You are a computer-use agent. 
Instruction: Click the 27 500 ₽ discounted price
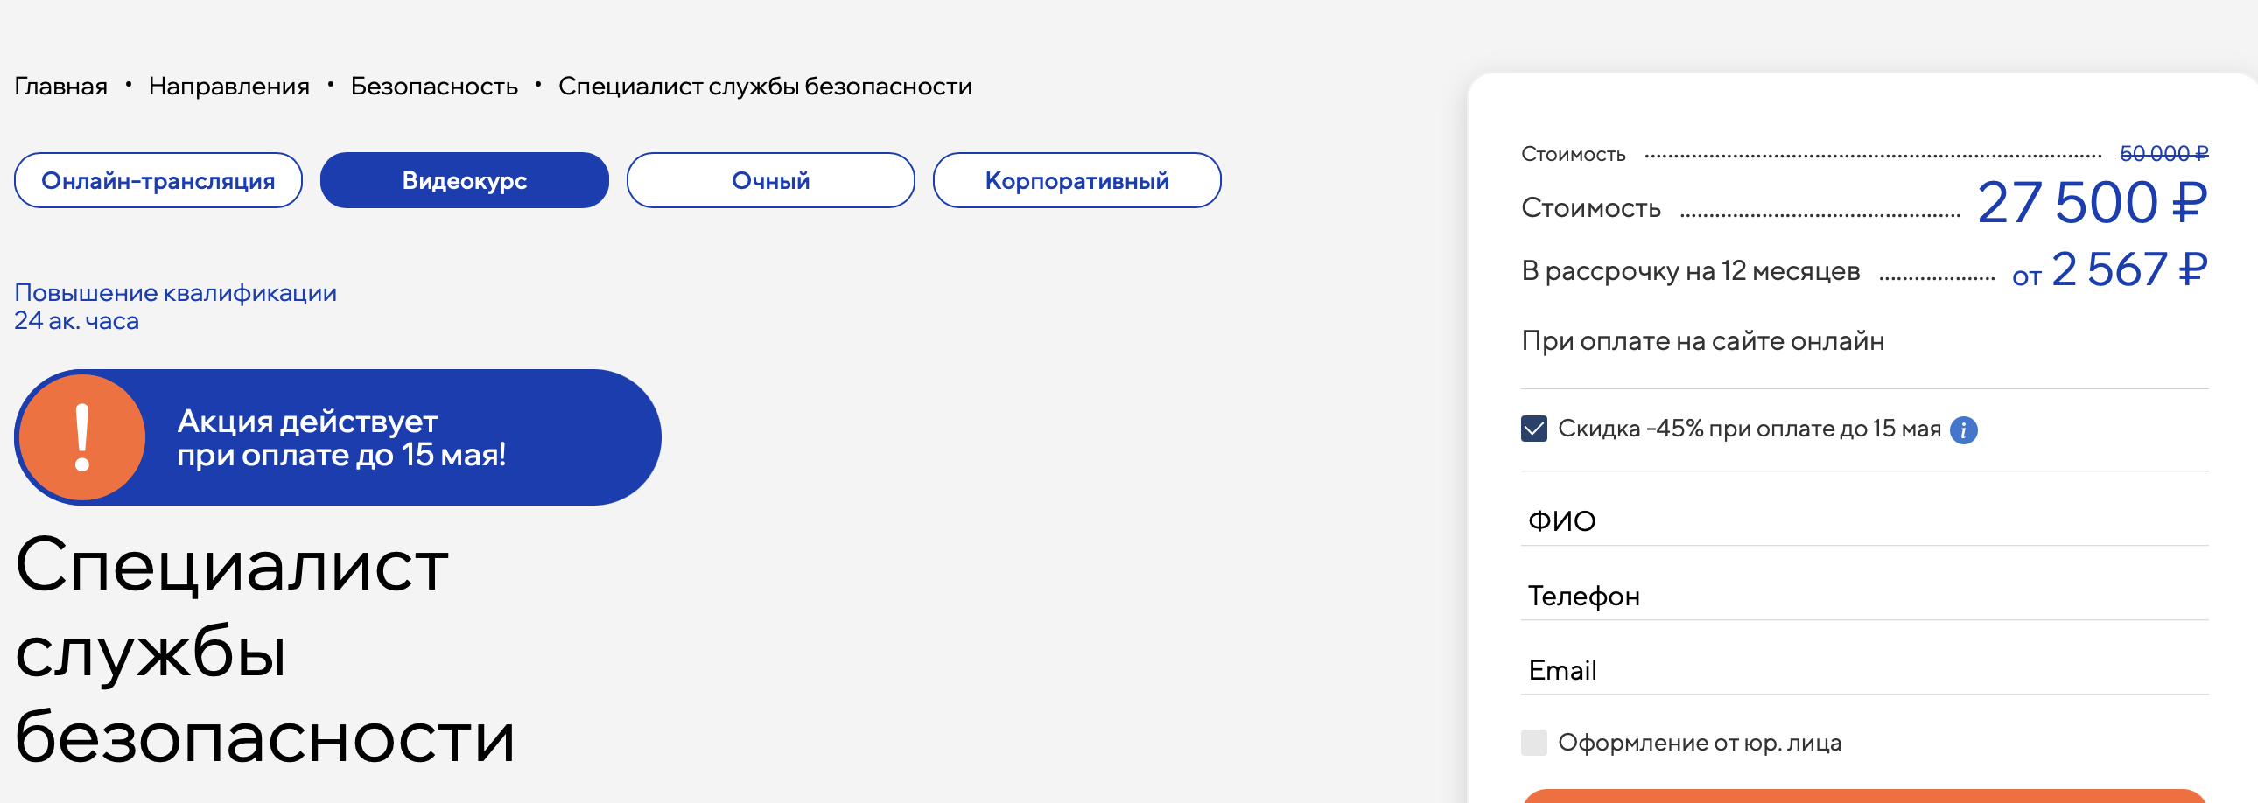click(x=2092, y=203)
